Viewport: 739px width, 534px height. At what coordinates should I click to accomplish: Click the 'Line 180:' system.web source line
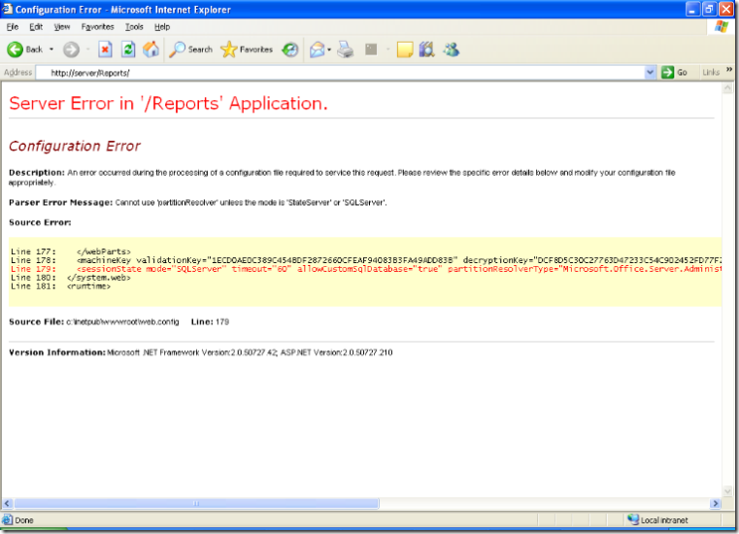click(71, 278)
